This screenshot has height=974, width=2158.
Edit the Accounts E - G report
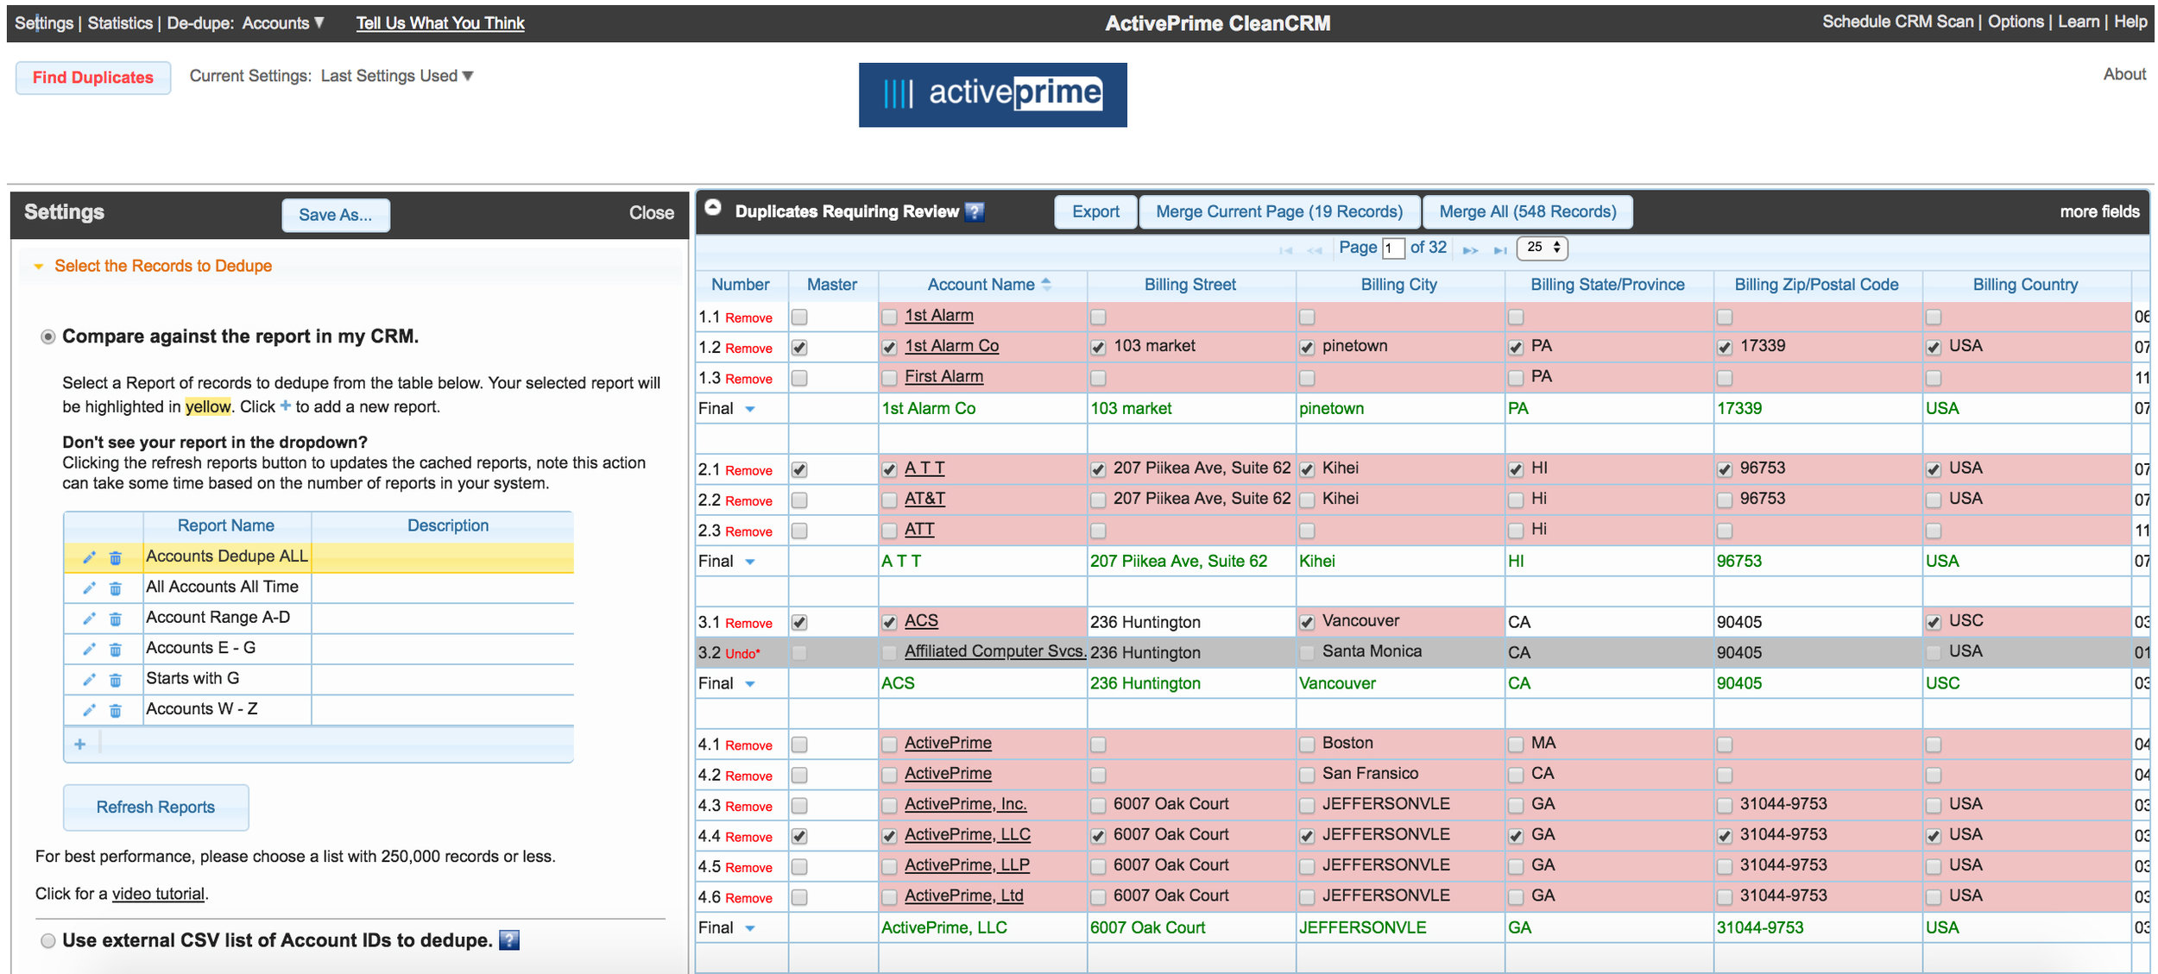tap(89, 650)
